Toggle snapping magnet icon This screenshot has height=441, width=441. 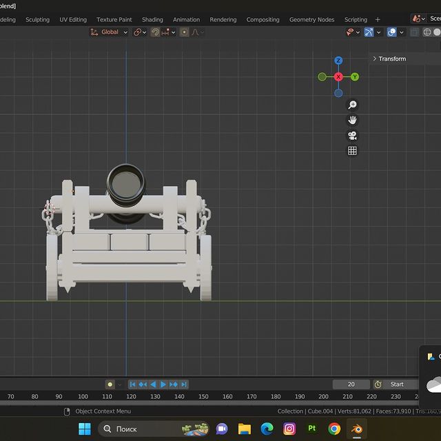tap(155, 32)
